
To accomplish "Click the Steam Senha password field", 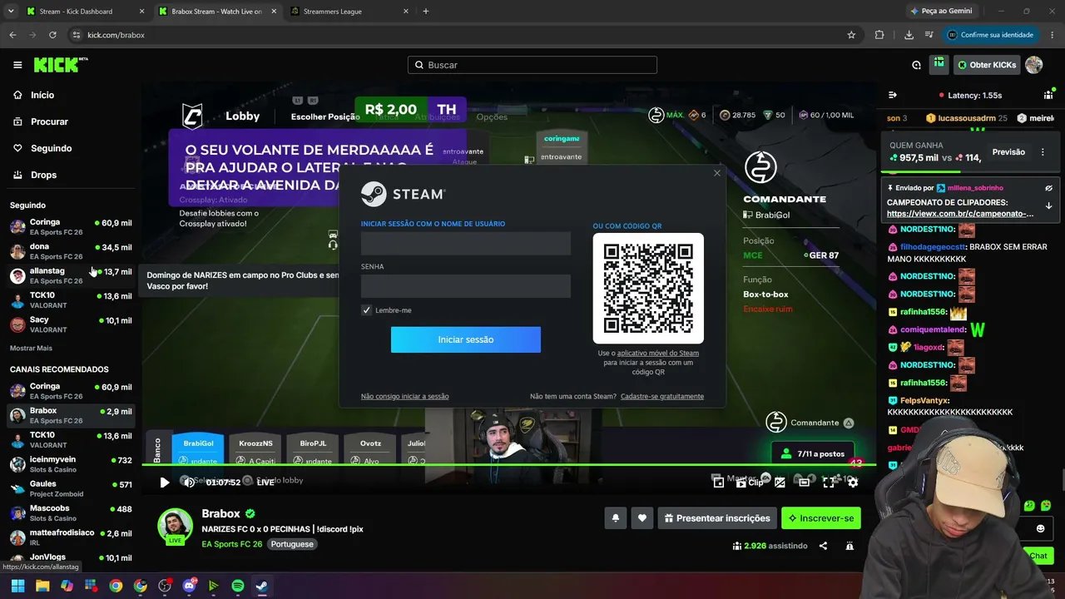I will (x=466, y=286).
